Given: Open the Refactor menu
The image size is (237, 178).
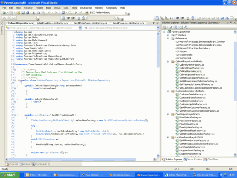Looking at the screenshot, I should point(28,8).
